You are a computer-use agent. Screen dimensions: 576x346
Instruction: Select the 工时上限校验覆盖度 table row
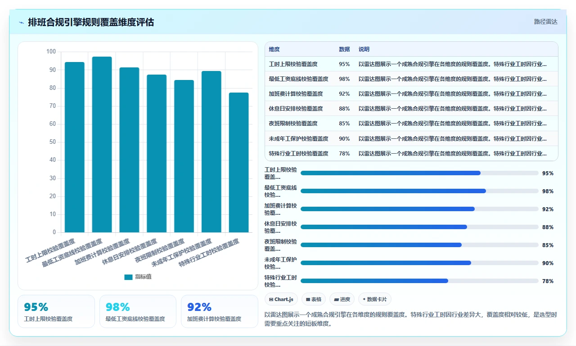pyautogui.click(x=411, y=64)
